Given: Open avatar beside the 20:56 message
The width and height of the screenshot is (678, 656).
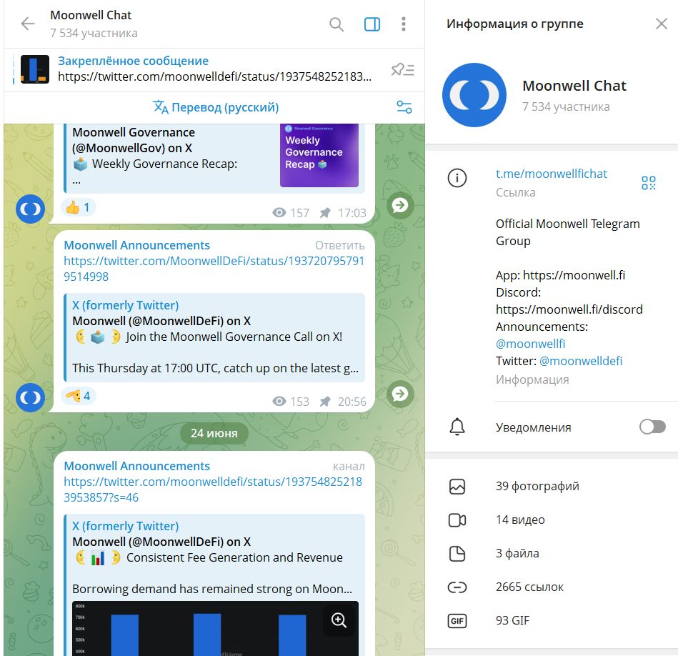Looking at the screenshot, I should [30, 397].
